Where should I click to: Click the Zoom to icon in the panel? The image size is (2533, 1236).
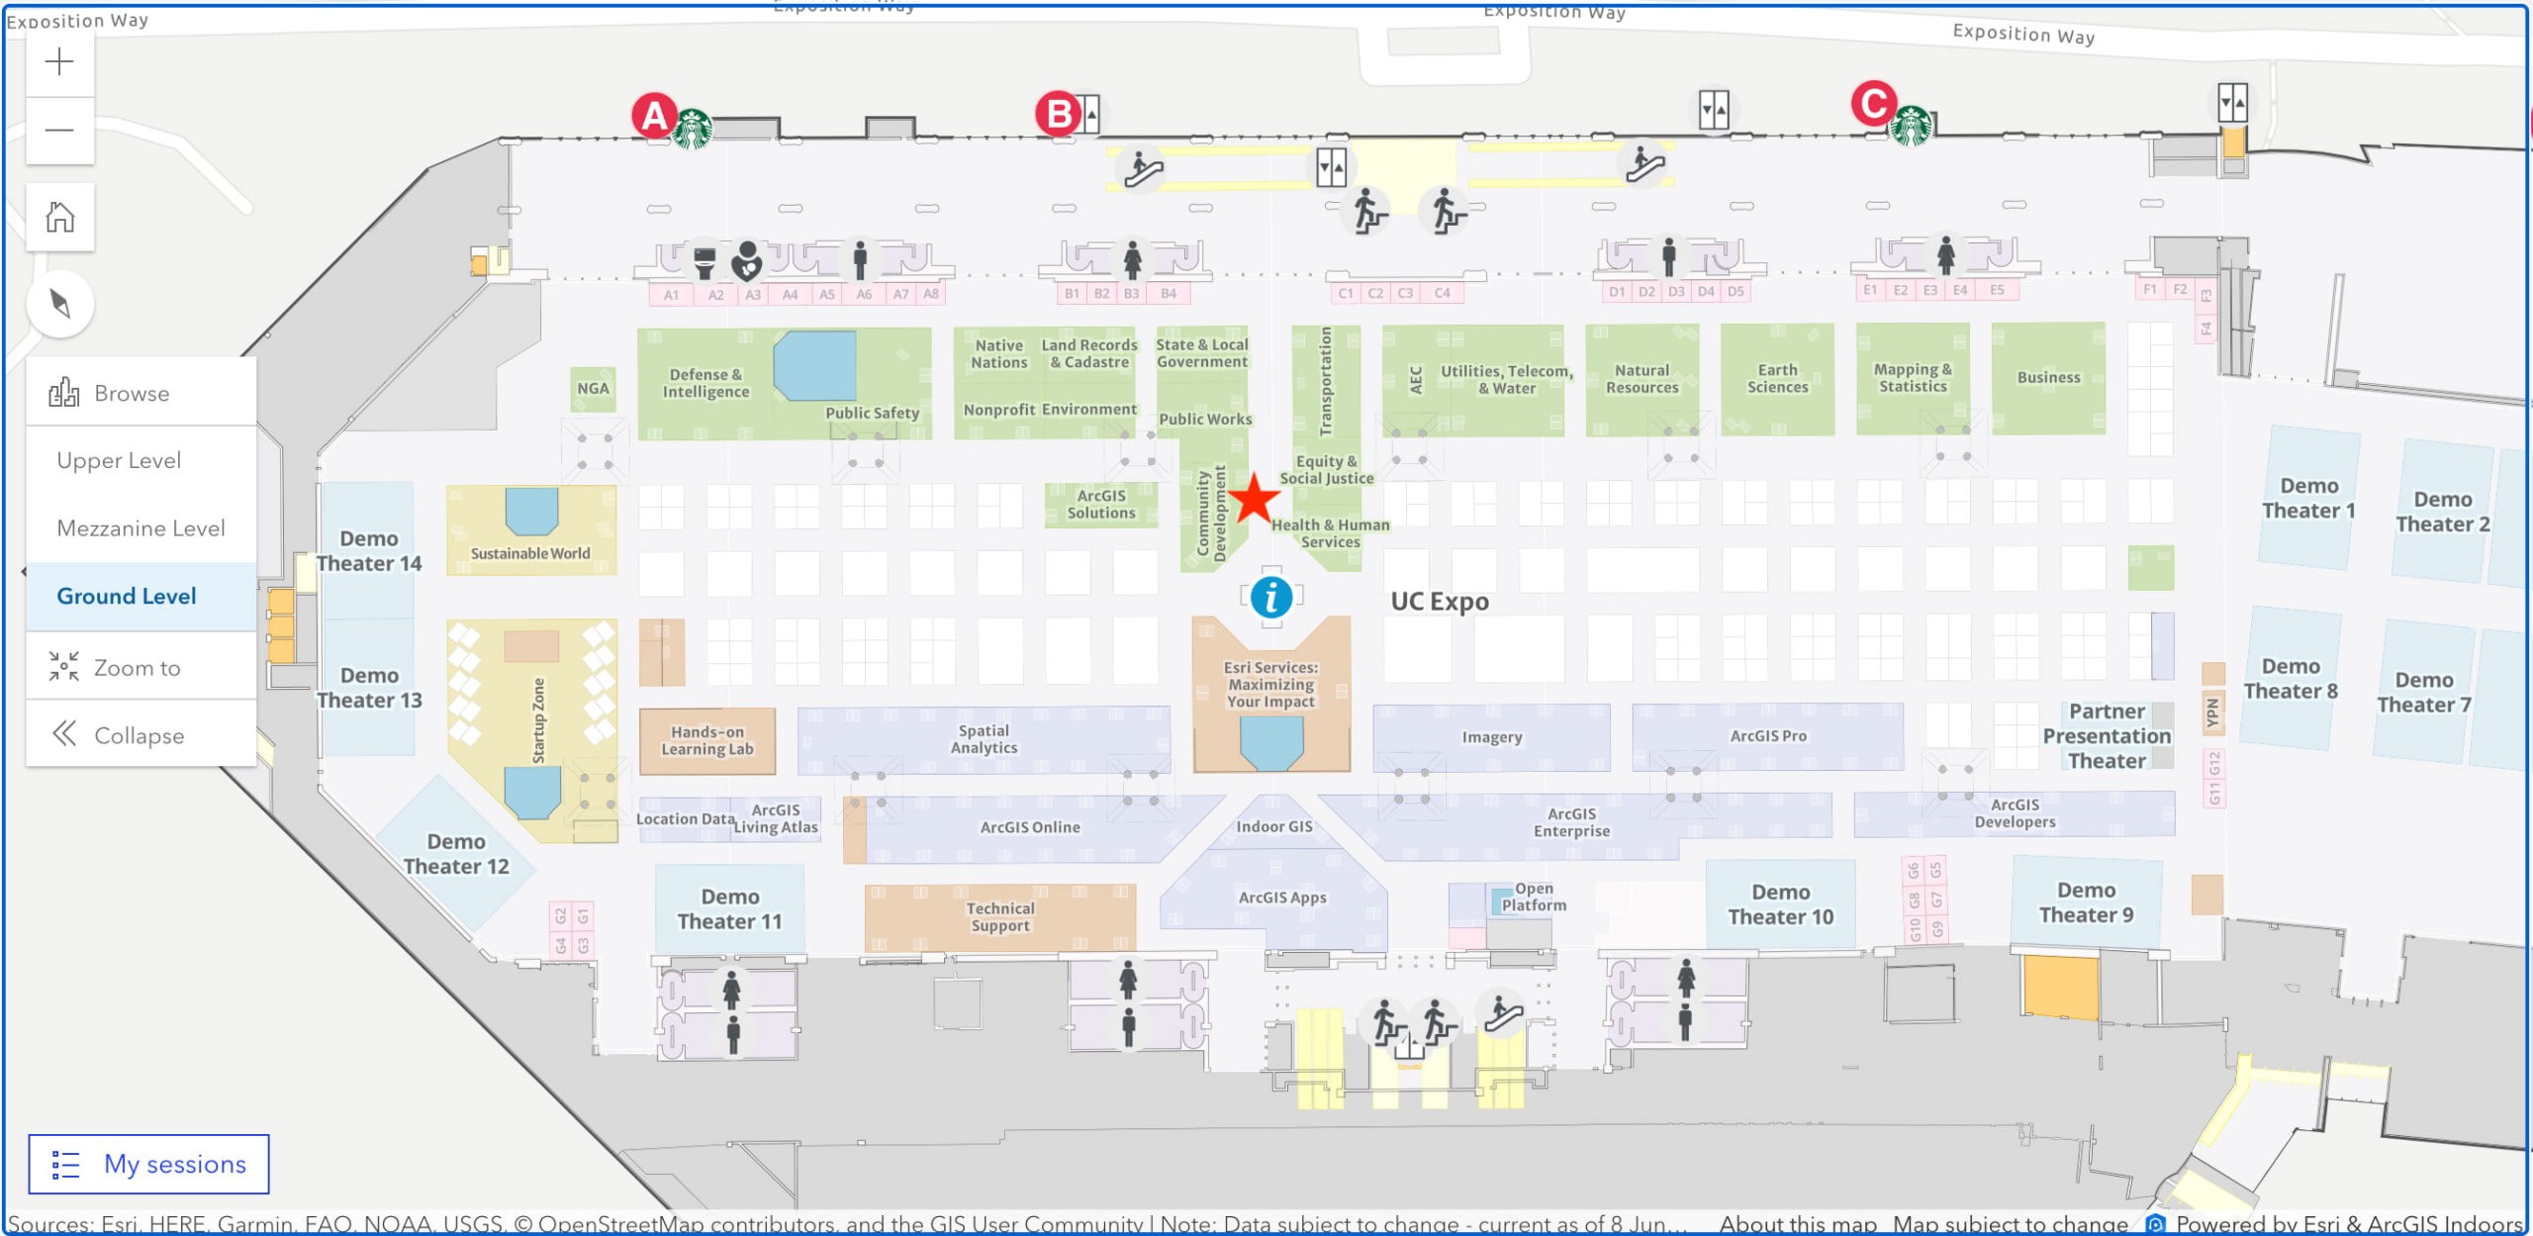63,666
